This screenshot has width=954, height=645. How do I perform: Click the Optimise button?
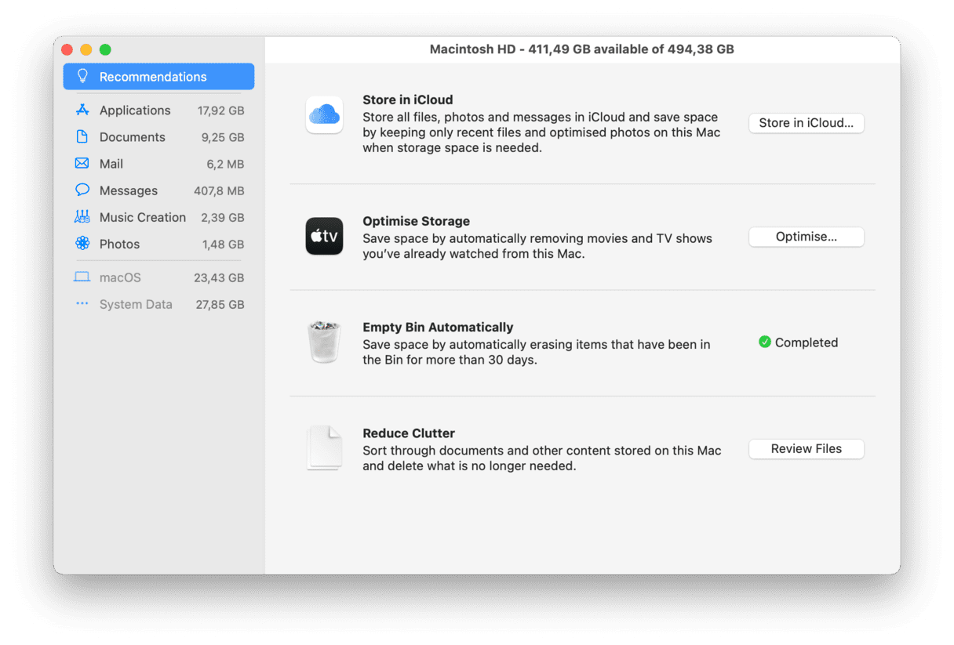(806, 236)
